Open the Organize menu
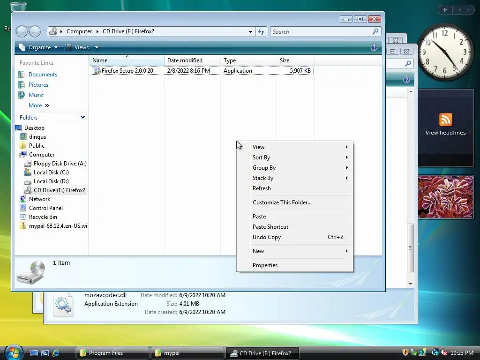Viewport: 480px width, 360px height. [x=38, y=47]
